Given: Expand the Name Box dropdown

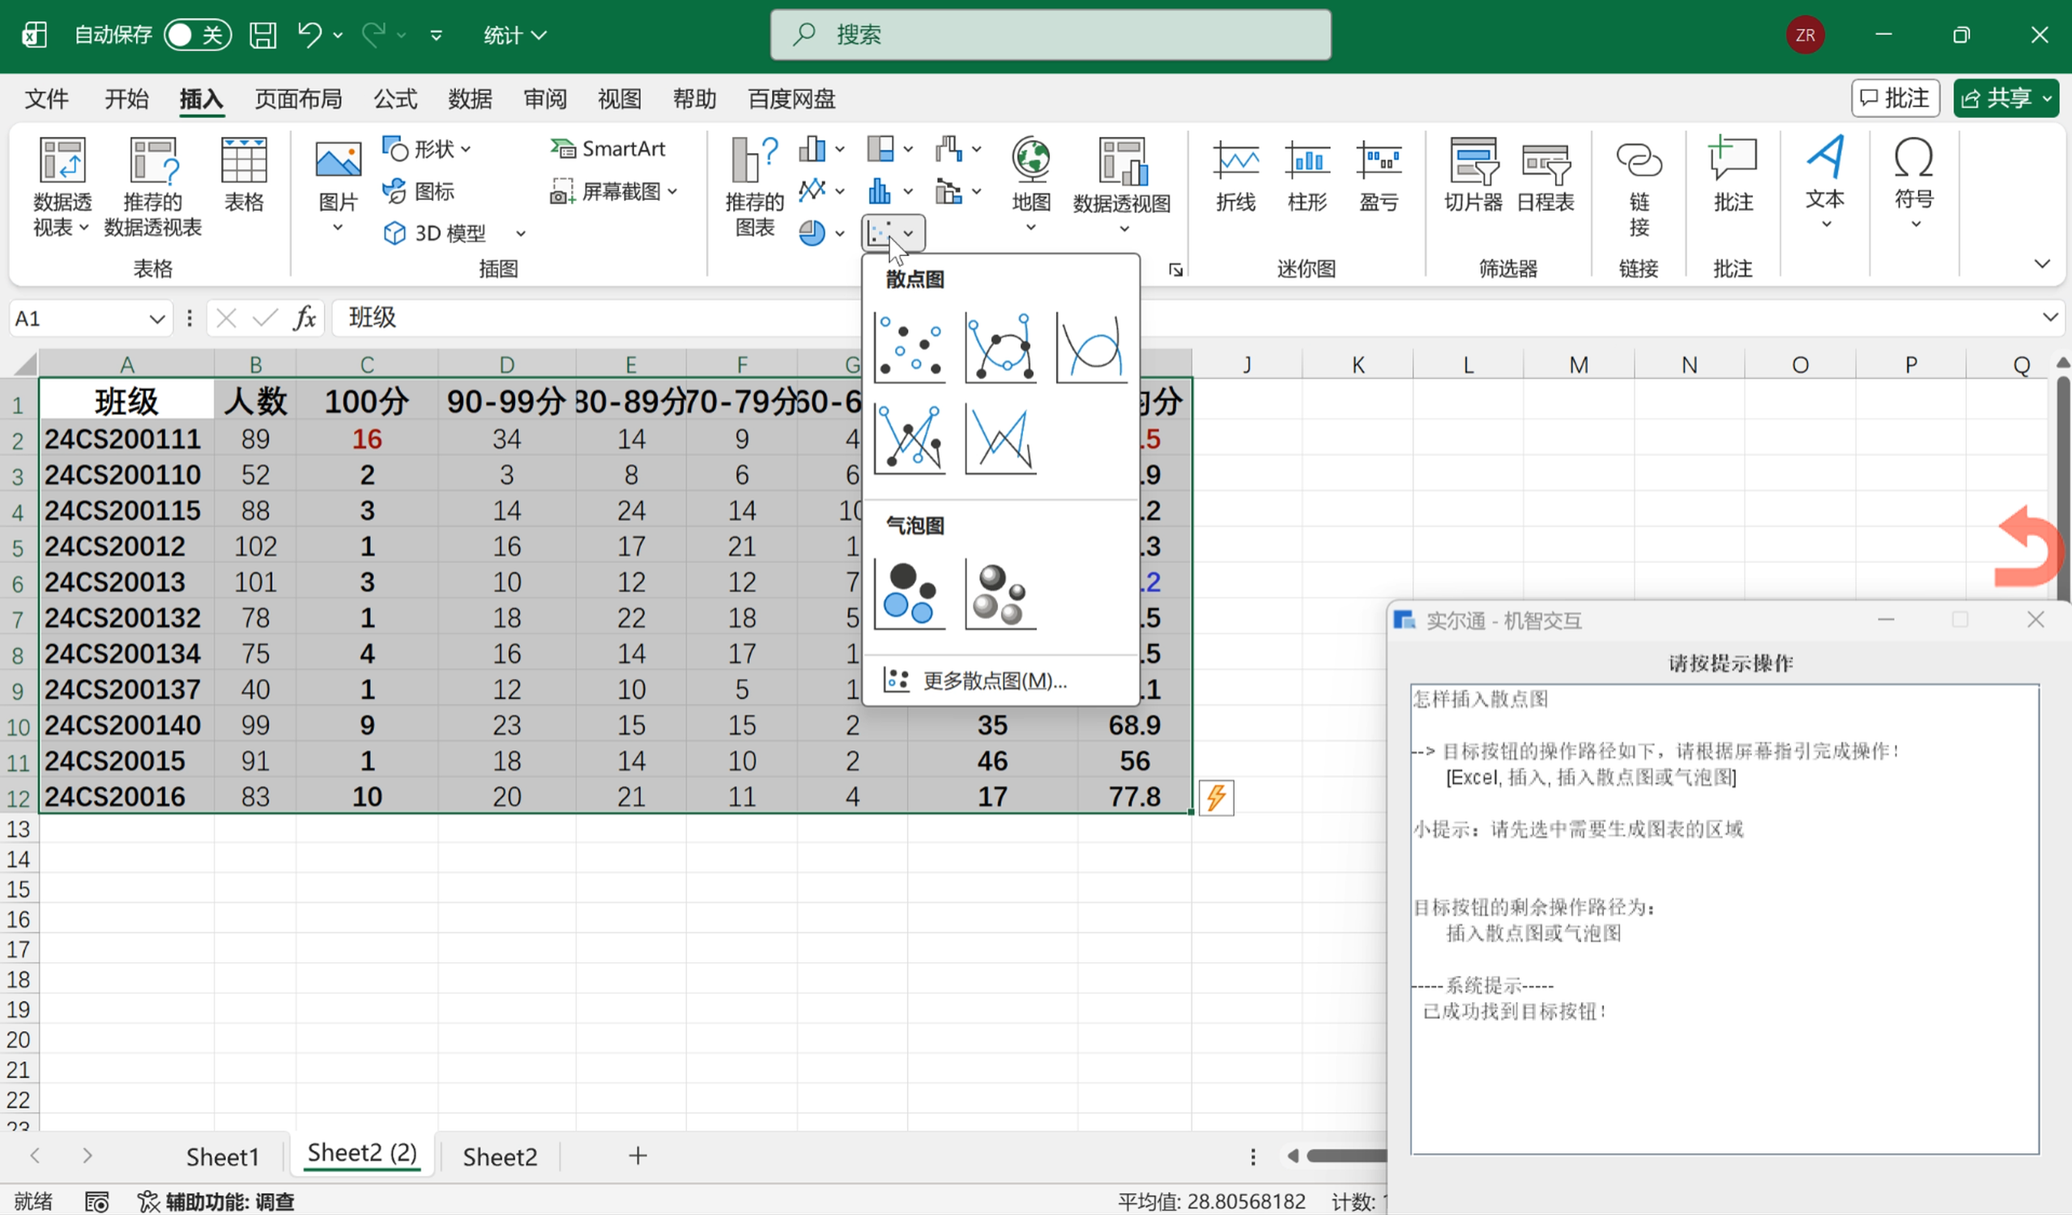Looking at the screenshot, I should click(156, 319).
